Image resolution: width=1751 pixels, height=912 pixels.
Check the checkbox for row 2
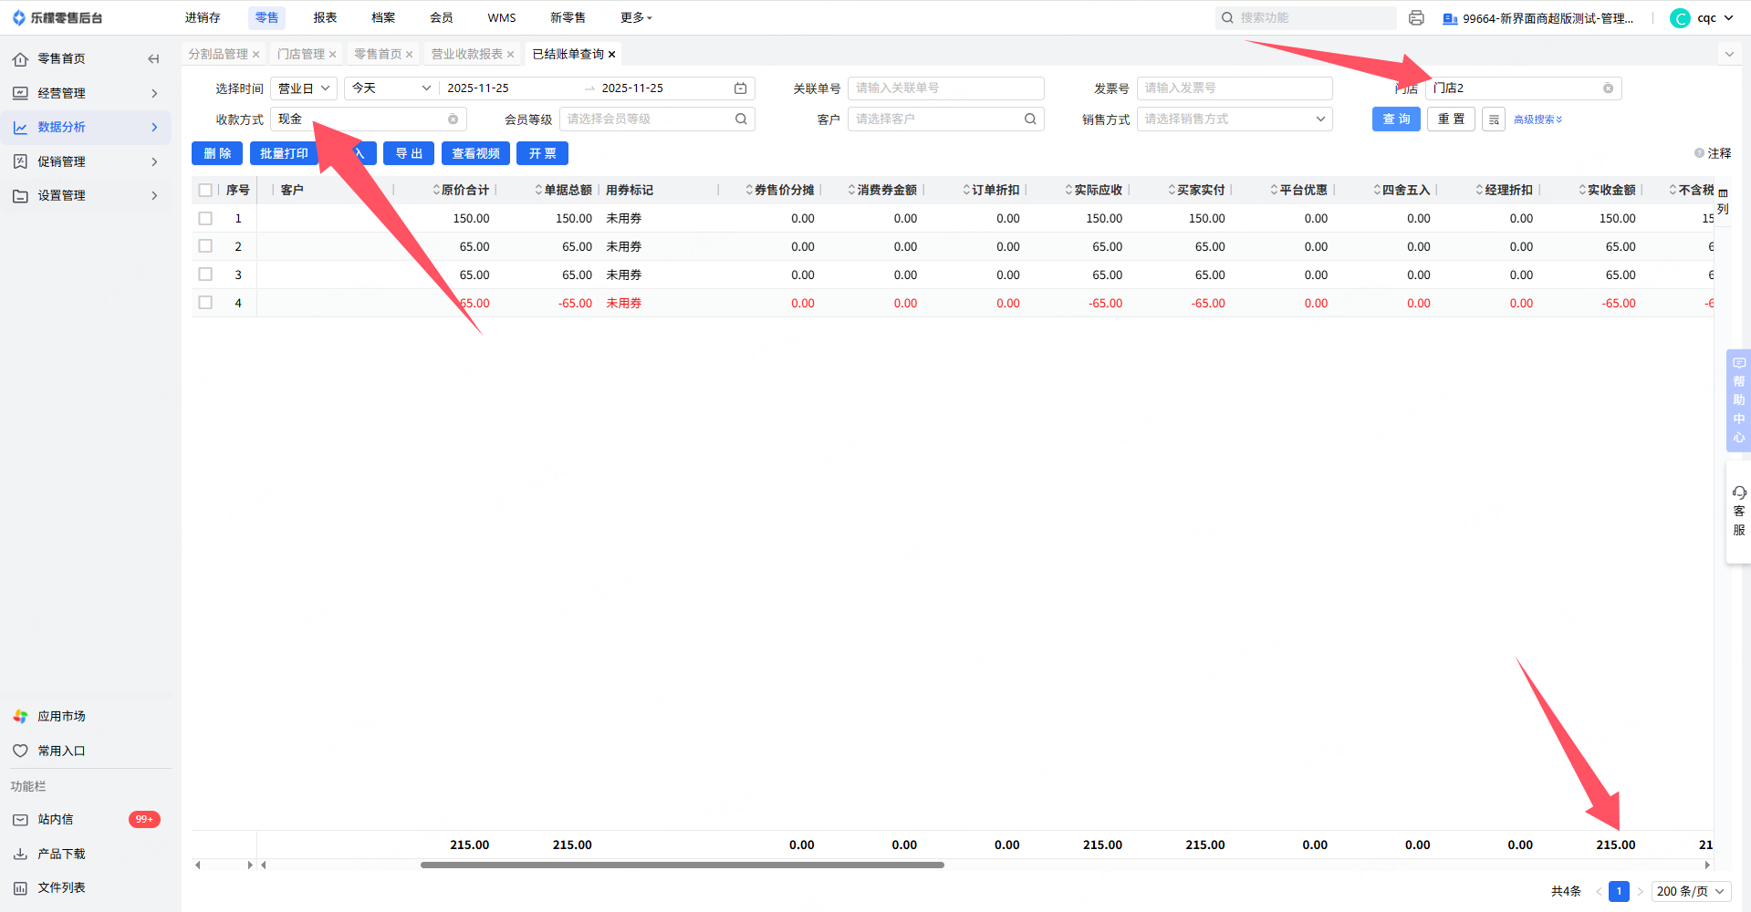[x=205, y=246]
